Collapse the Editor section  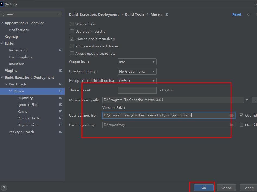2,43
